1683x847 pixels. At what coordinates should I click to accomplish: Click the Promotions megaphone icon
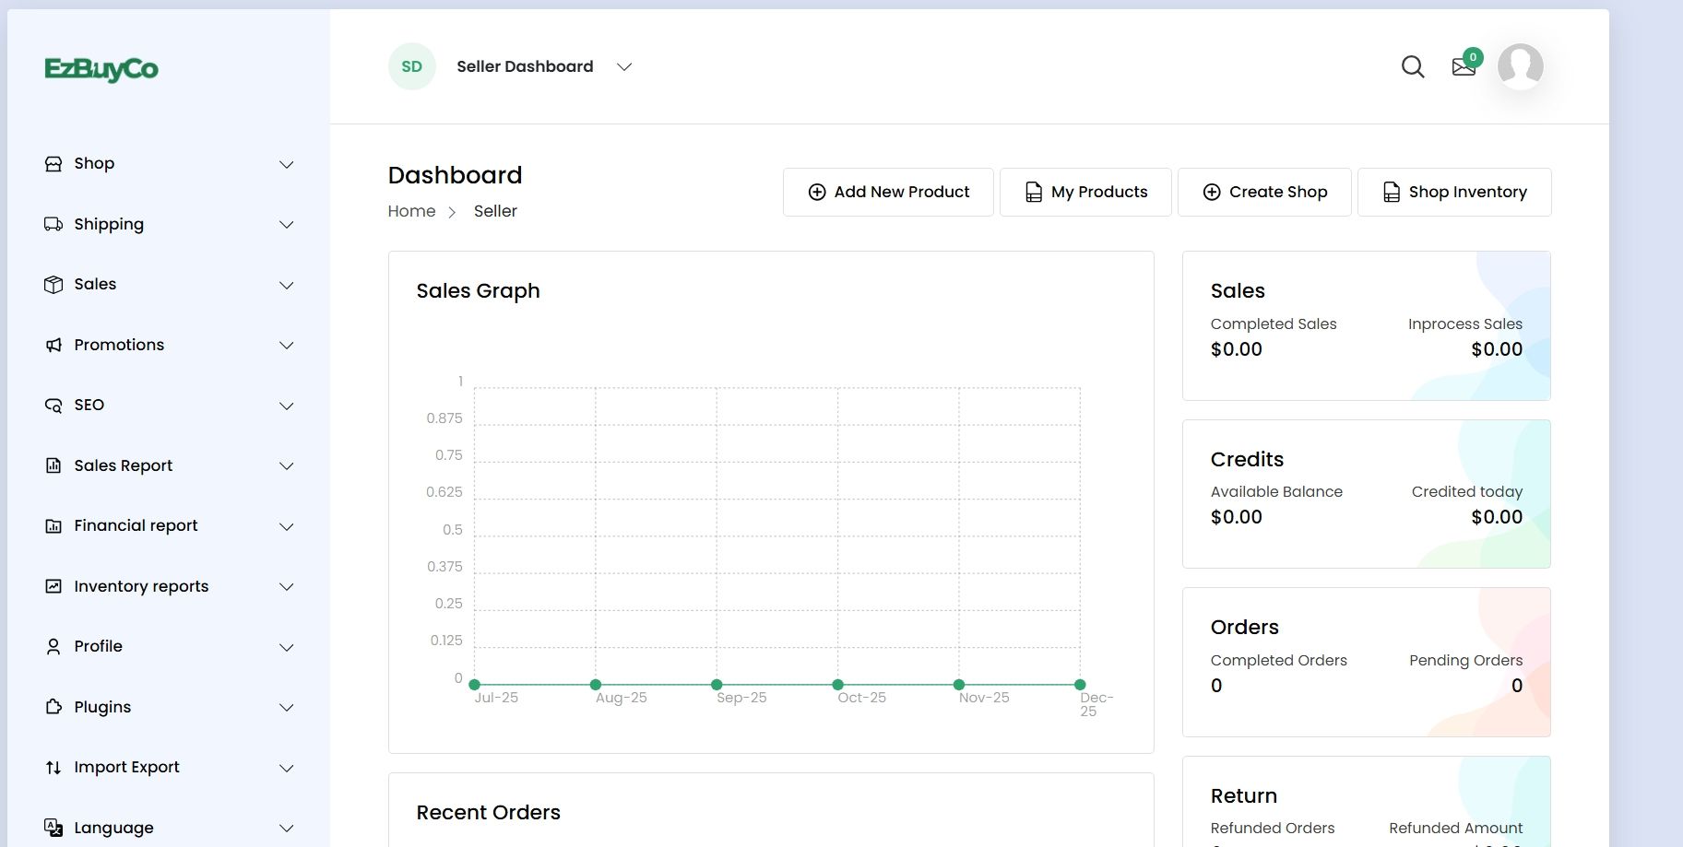pos(53,345)
